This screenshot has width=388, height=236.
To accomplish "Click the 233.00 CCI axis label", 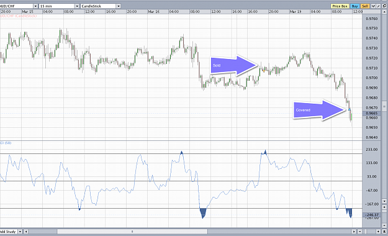I will click(x=372, y=150).
